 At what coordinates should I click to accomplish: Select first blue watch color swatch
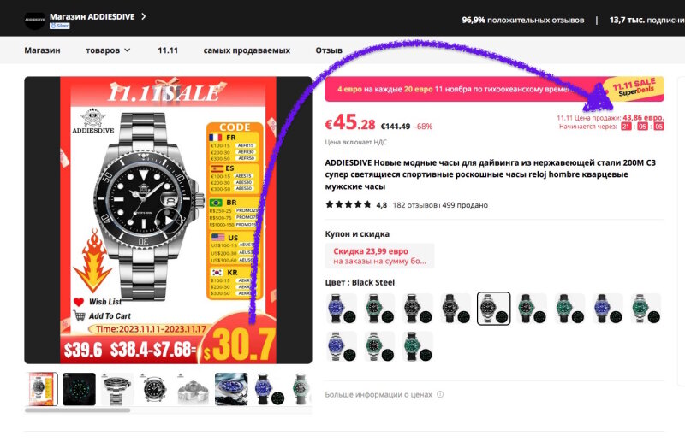(341, 309)
